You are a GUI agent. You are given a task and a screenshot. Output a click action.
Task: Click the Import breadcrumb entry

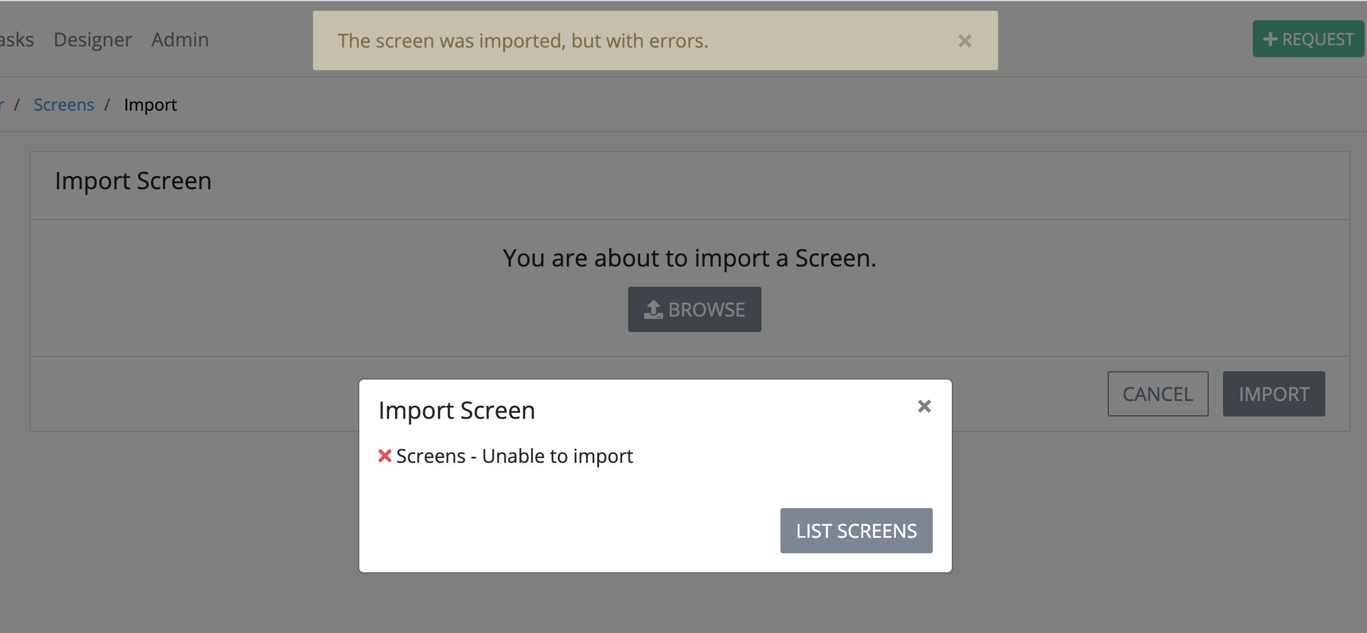click(149, 104)
